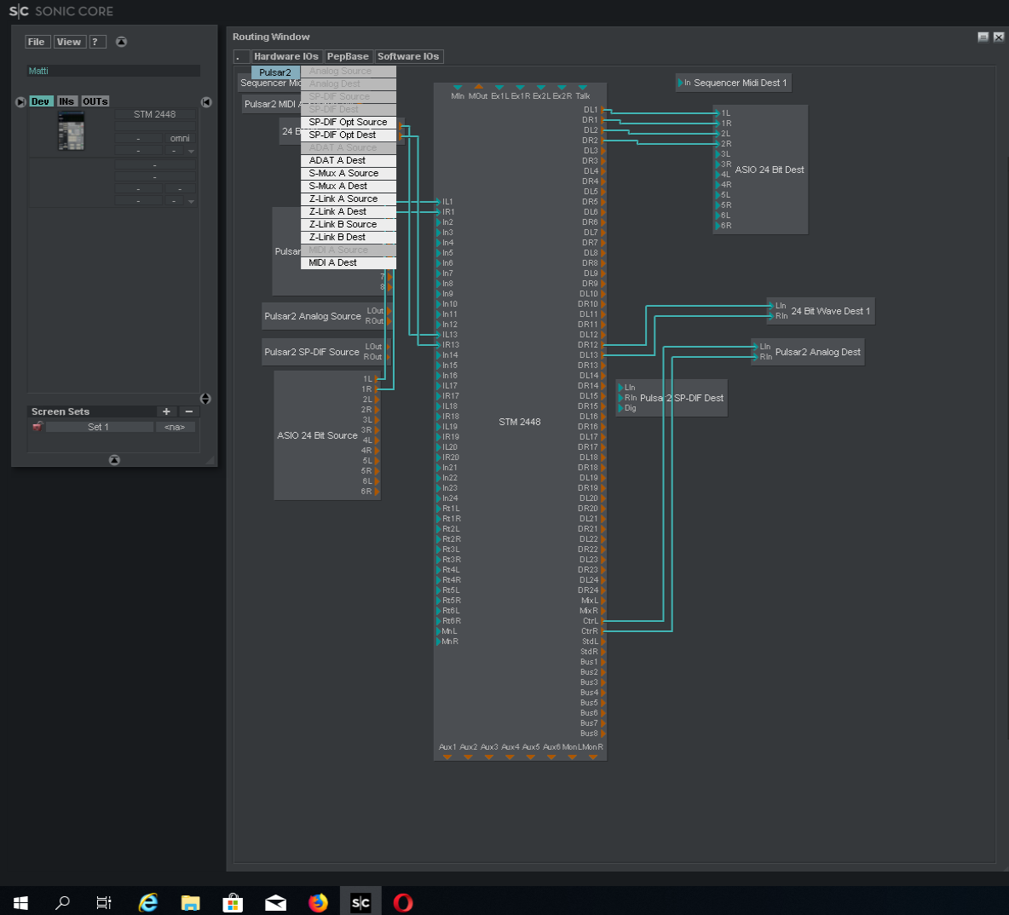Open the dropdown arrow in the empty second device row
Image resolution: width=1009 pixels, height=915 pixels.
click(x=191, y=201)
